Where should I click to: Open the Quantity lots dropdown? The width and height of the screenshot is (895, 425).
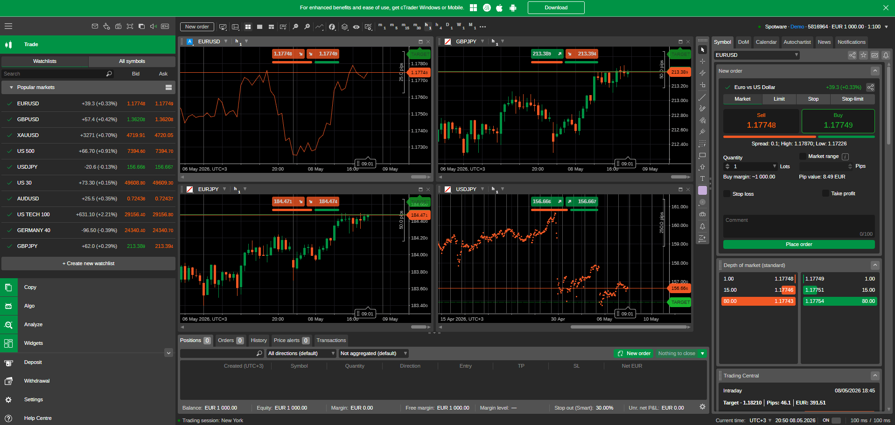(x=775, y=166)
